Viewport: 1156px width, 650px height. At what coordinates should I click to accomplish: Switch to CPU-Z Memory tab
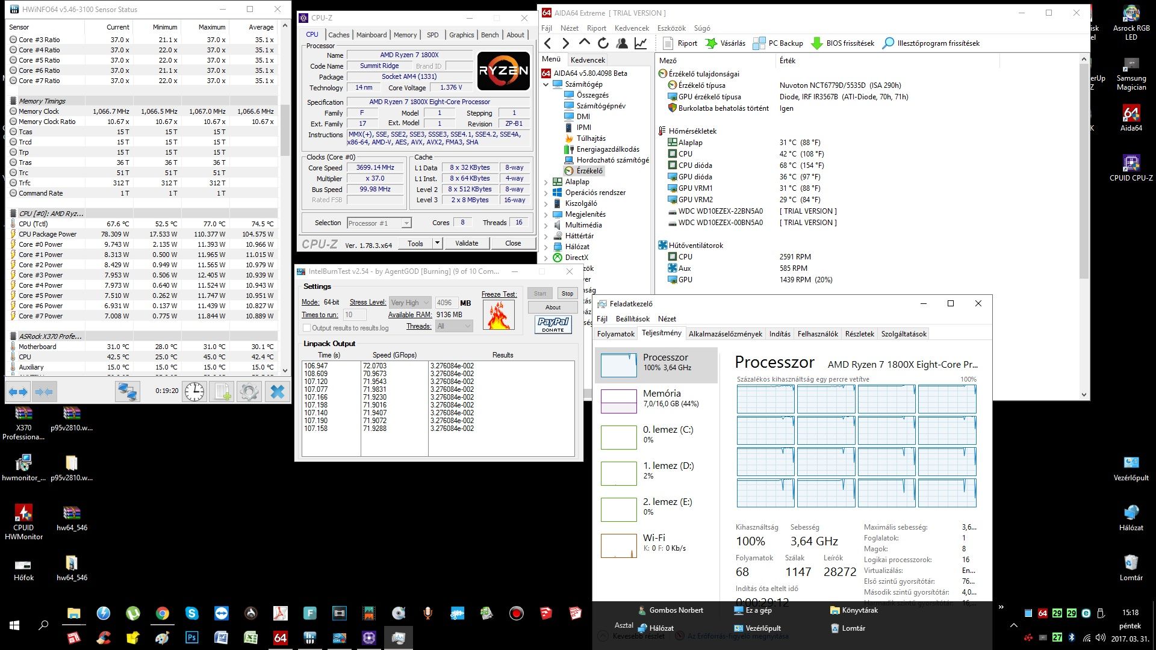tap(405, 35)
